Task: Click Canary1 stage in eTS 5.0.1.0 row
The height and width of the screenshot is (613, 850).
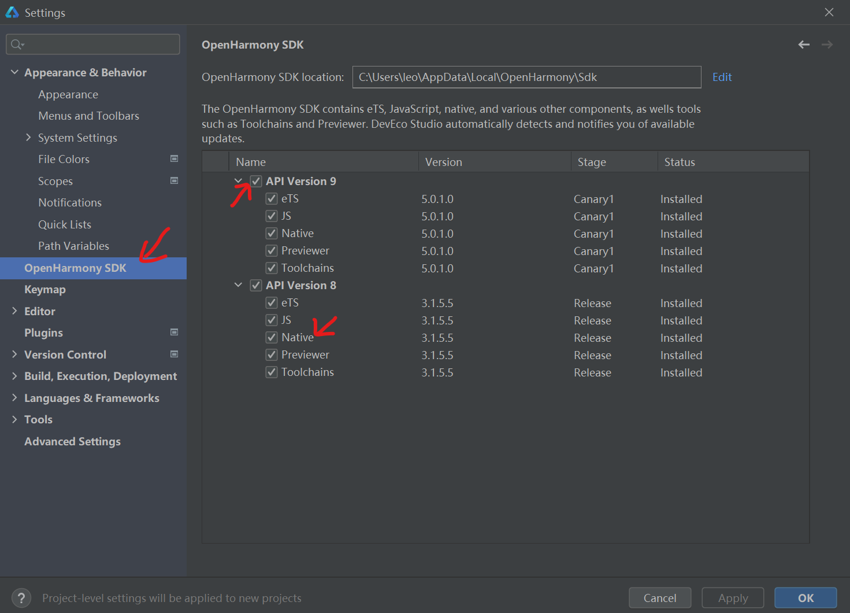Action: pyautogui.click(x=593, y=199)
